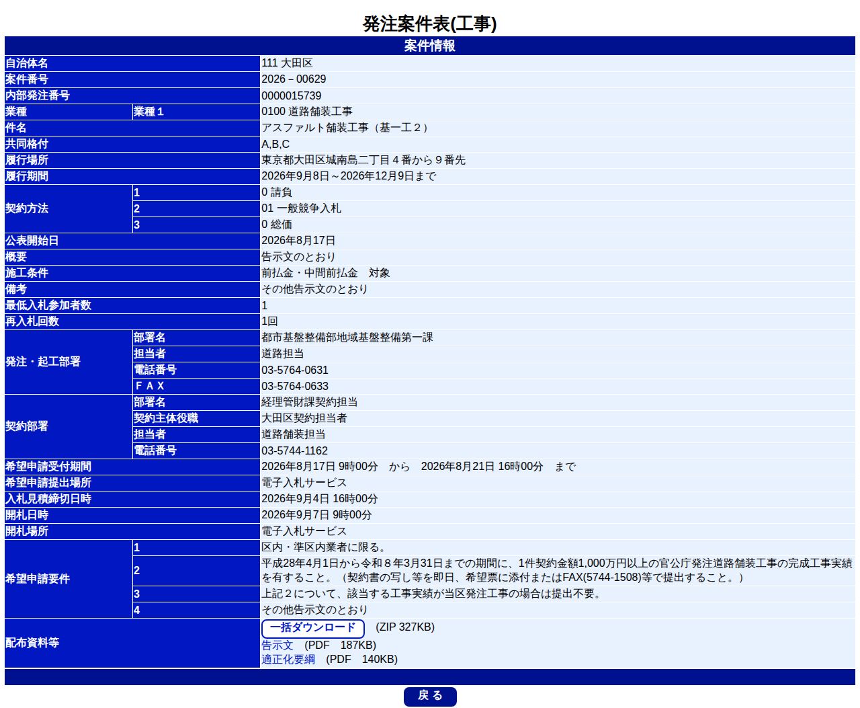Select internal order number 0000015739
The width and height of the screenshot is (860, 708).
pos(292,95)
